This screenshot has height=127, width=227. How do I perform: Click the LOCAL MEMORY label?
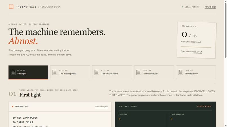pos(192,7)
